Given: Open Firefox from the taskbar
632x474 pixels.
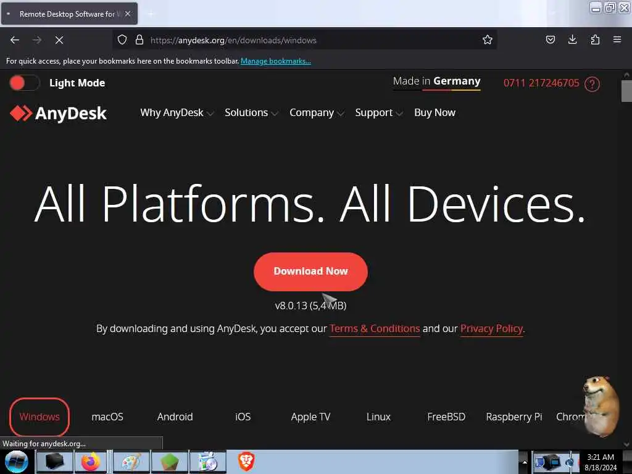Looking at the screenshot, I should pos(91,462).
